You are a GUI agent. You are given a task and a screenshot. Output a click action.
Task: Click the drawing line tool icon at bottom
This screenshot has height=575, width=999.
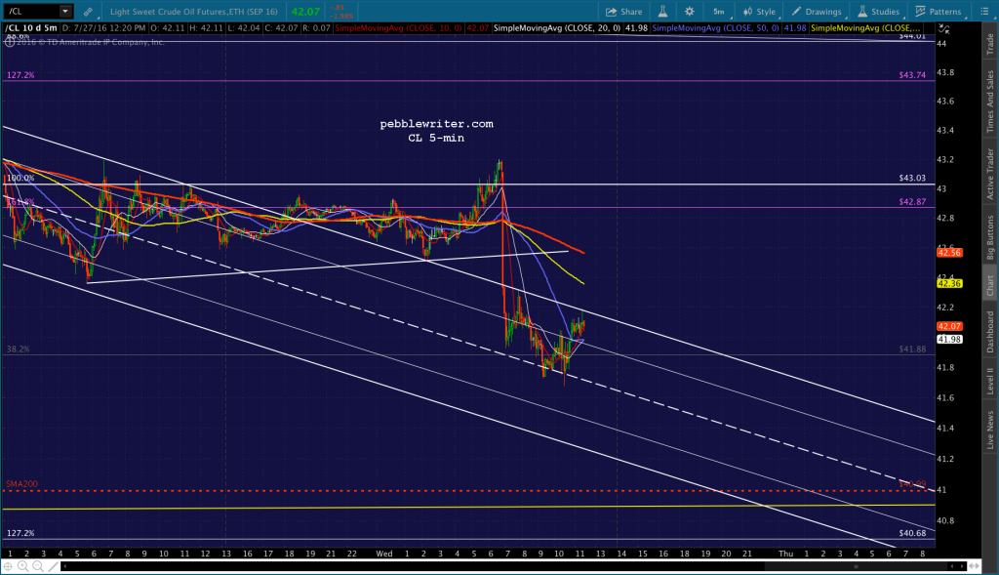tap(53, 566)
